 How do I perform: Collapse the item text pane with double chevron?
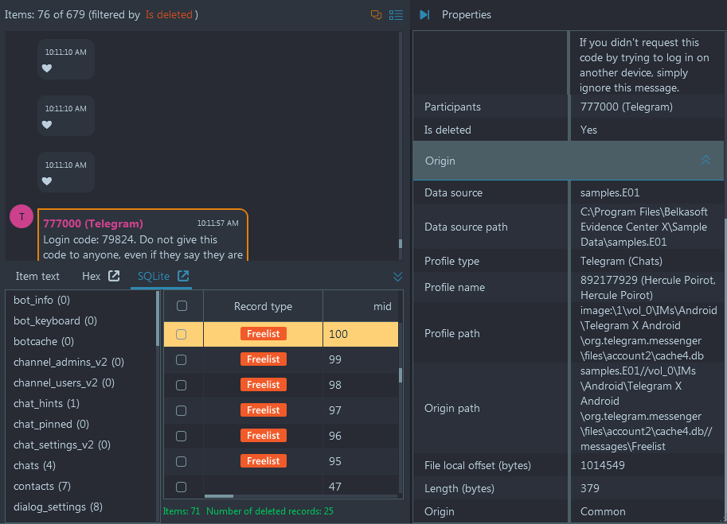click(x=397, y=276)
